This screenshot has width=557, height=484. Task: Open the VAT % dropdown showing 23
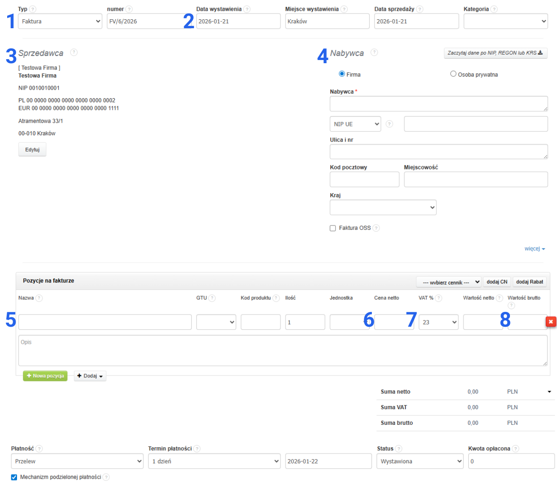click(438, 322)
